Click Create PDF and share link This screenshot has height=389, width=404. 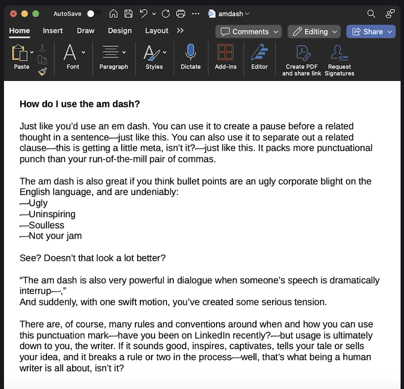(x=301, y=61)
